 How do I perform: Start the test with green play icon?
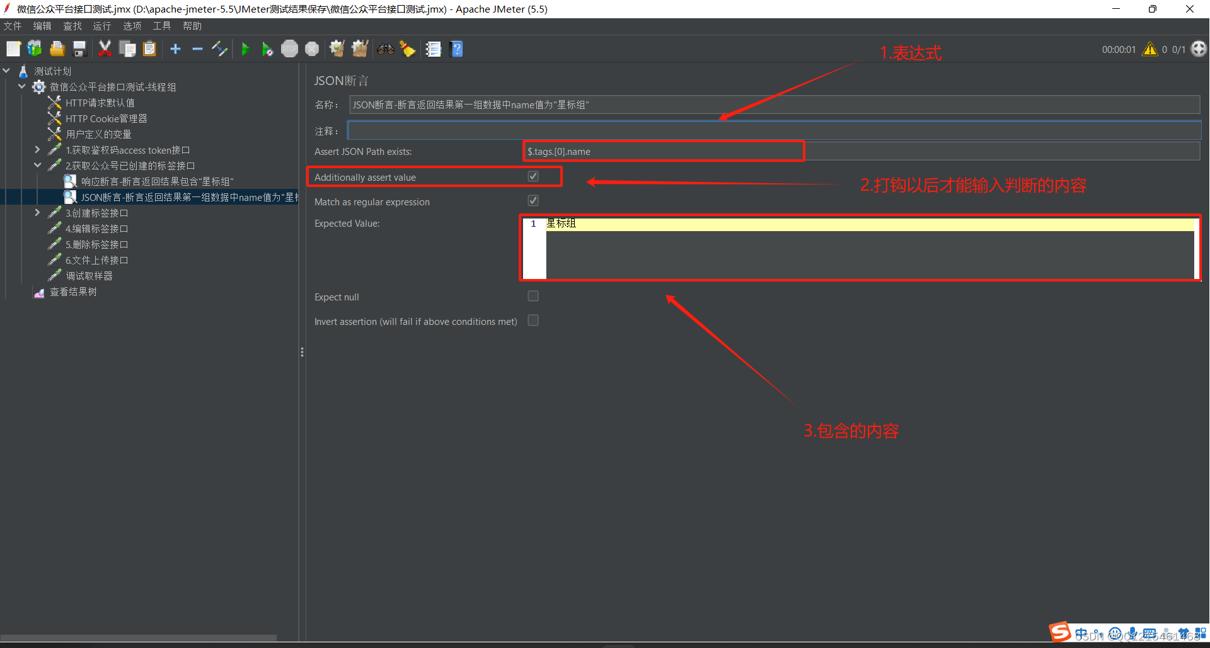(246, 49)
